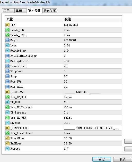This screenshot has height=162, width=132.
Task: Click the integer icon beside Magic
Action: click(x=7, y=40)
